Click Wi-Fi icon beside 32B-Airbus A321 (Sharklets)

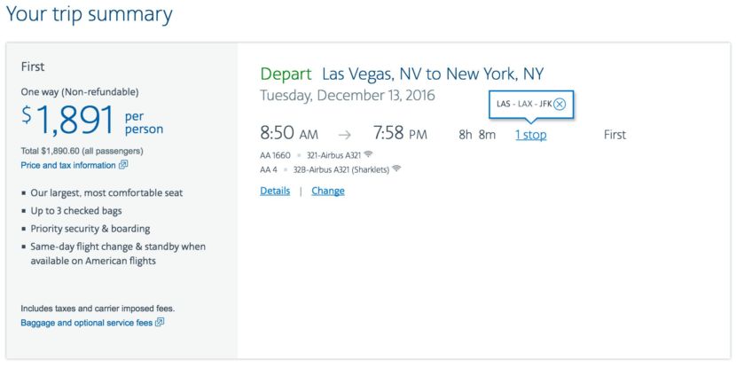396,168
